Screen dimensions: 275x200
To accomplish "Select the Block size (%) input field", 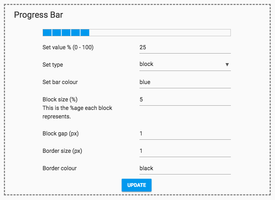I will (185, 100).
